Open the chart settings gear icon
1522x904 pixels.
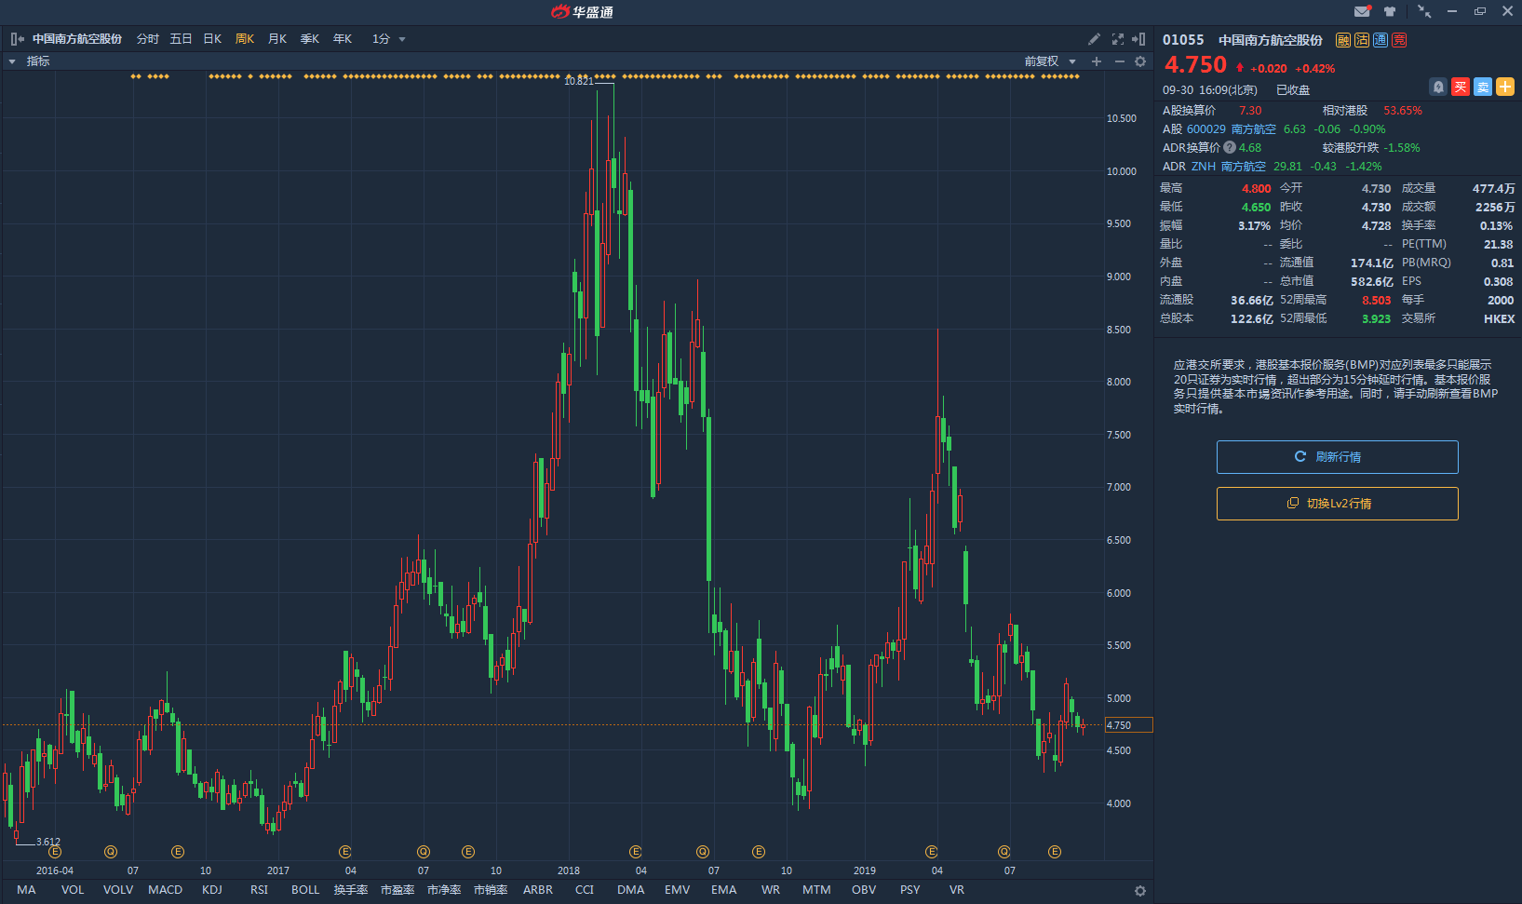[1140, 61]
